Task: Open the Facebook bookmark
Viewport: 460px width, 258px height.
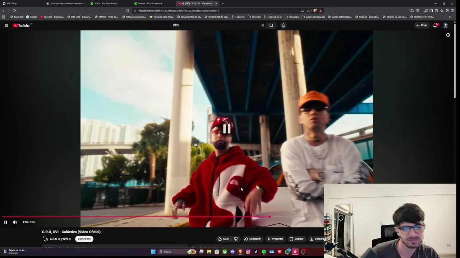Action: (x=17, y=17)
